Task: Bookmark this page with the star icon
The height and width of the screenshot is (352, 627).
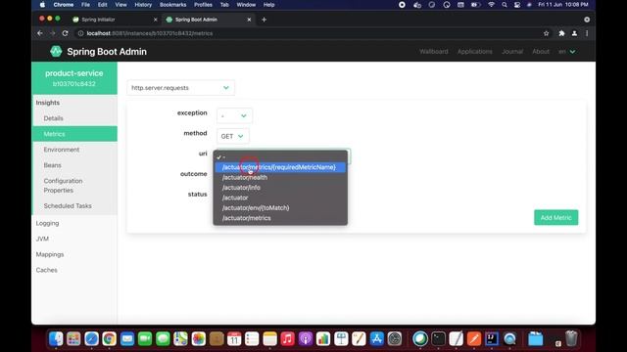Action: (547, 33)
